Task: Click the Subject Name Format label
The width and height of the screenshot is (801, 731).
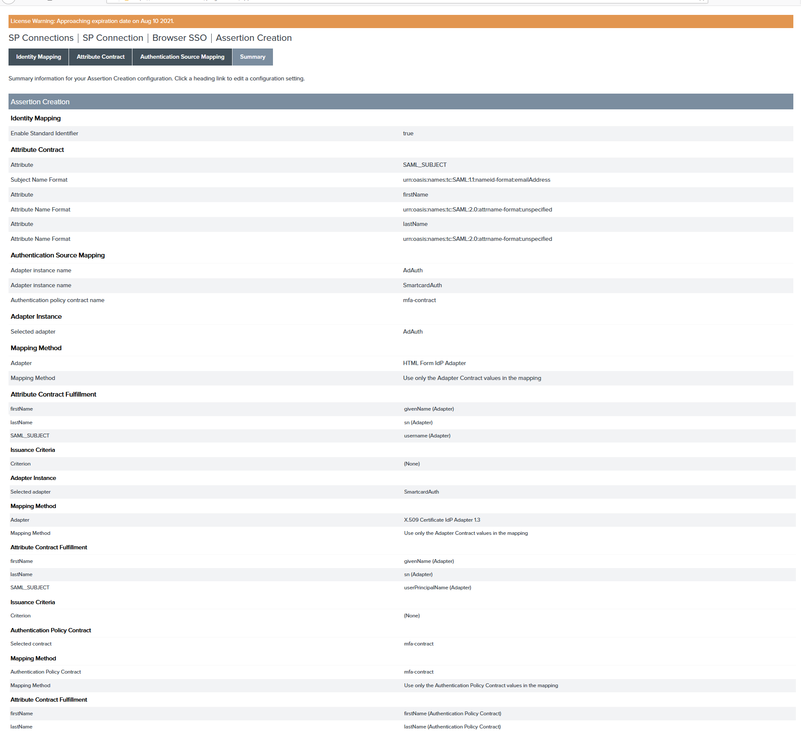Action: point(39,180)
